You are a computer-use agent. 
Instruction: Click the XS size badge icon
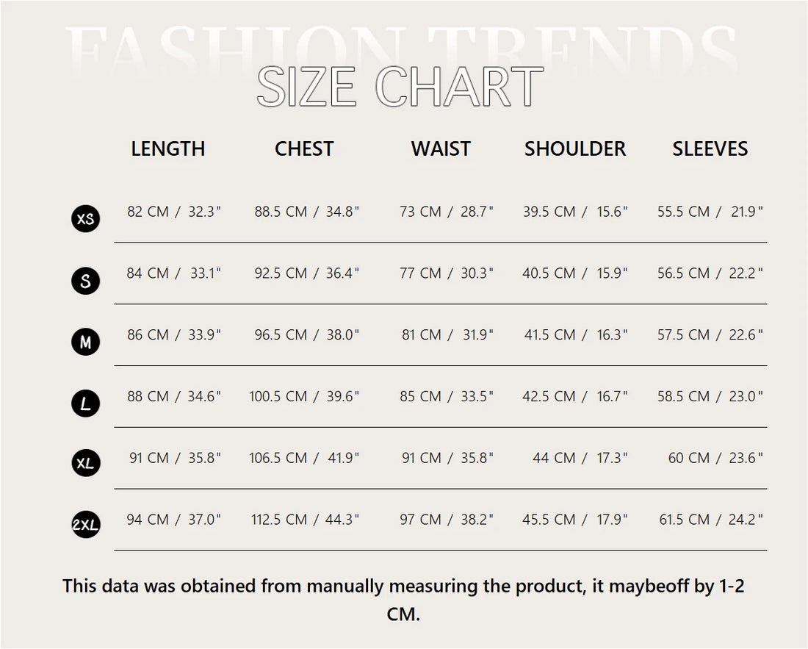coord(86,219)
